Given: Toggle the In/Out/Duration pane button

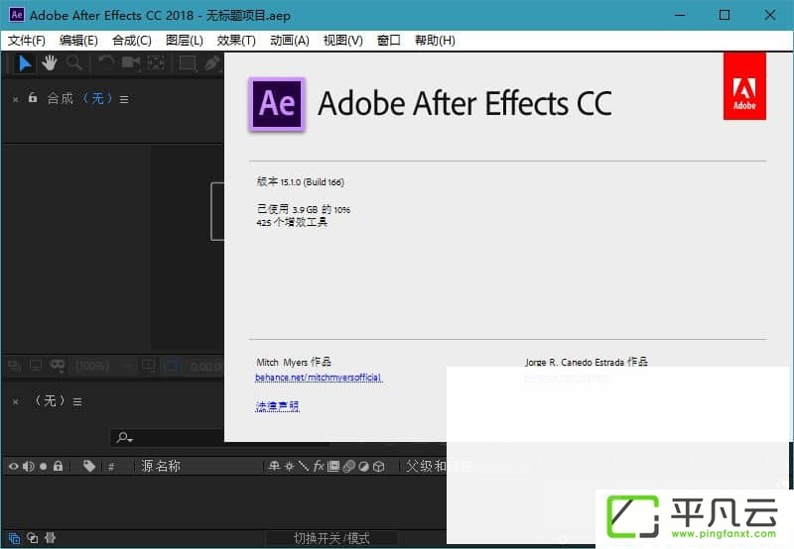Looking at the screenshot, I should 51,538.
